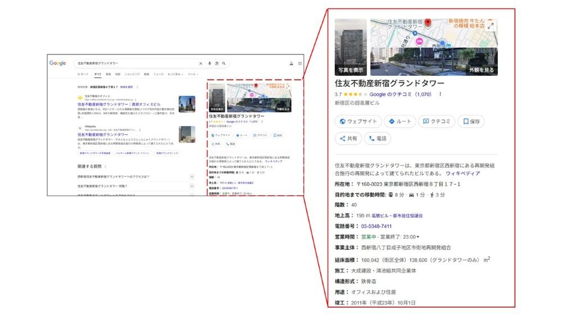Click the 写真を表示 building photo thumbnail
Viewport: 562px width, 316px height.
point(351,47)
